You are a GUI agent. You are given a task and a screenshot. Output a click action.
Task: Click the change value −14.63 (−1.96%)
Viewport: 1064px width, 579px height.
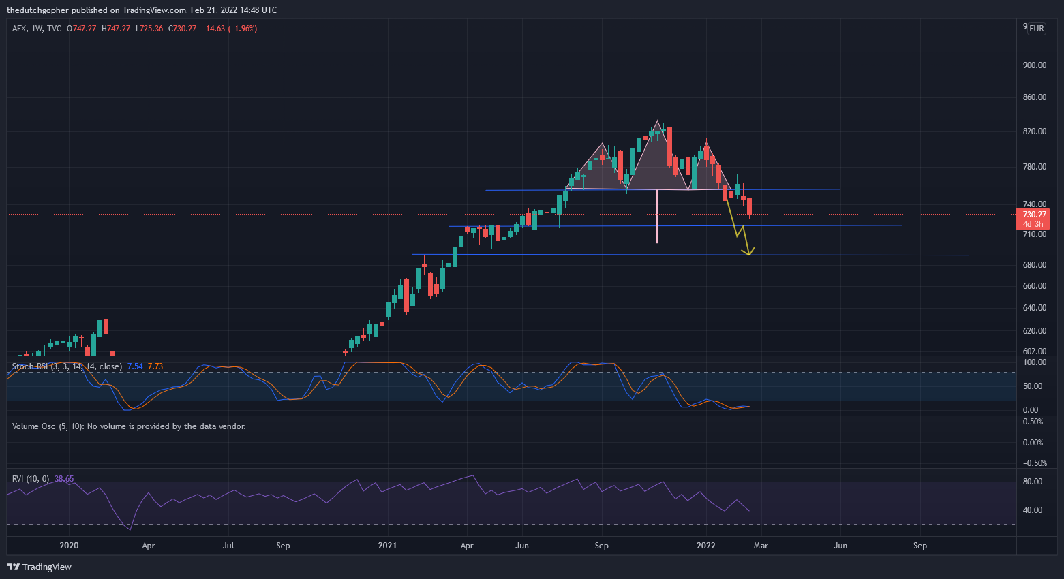tap(230, 29)
